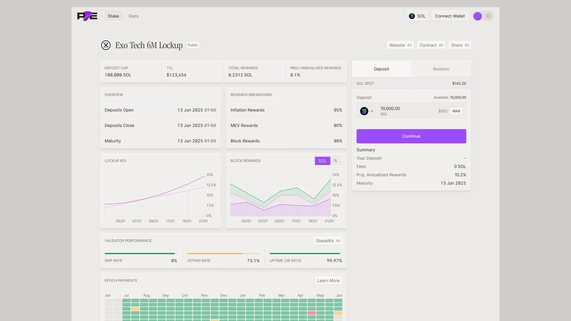This screenshot has width=571, height=321.
Task: Click the TVL value $123,456
Action: click(x=176, y=75)
